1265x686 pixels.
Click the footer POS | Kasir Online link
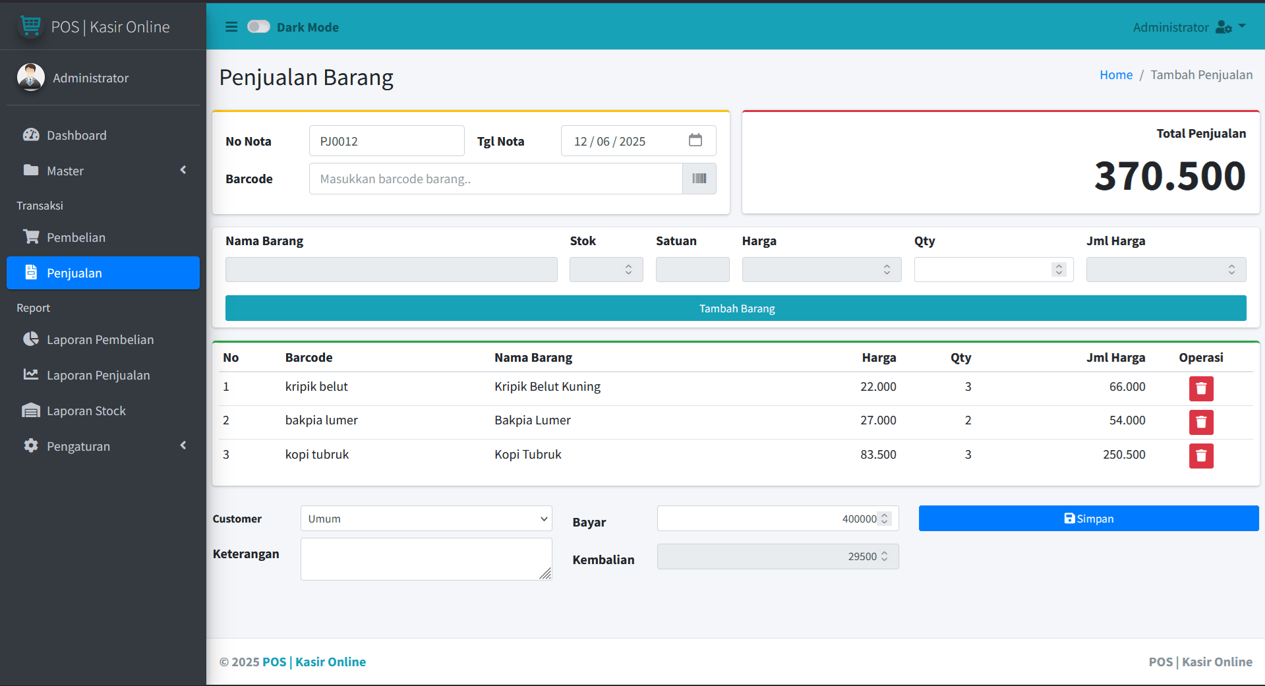click(314, 662)
